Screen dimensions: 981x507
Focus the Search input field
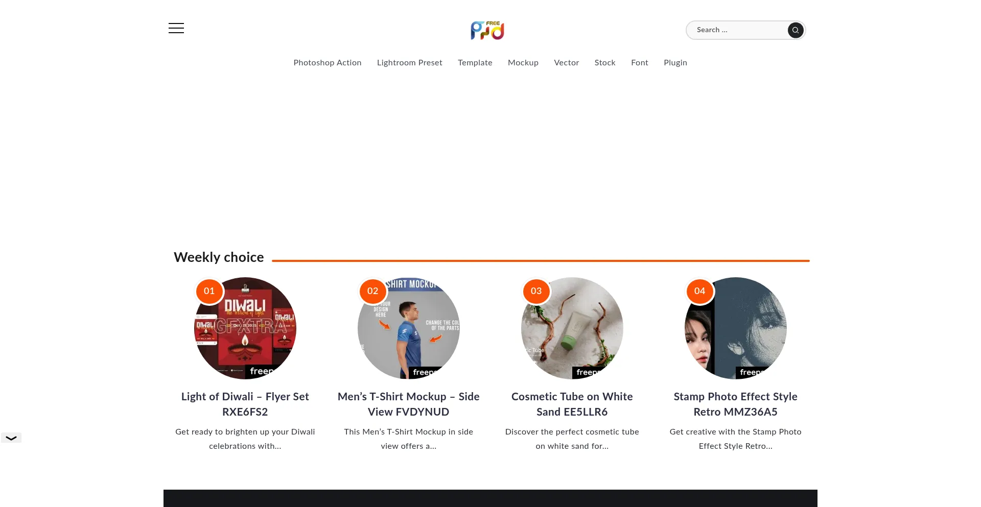(x=738, y=30)
